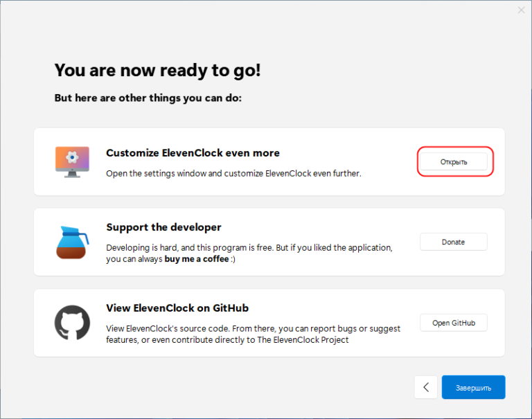The height and width of the screenshot is (419, 532).
Task: Click the "You are now ready to go!" title
Action: click(x=157, y=70)
